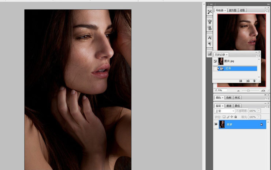Open the Clone Source dock icon
Viewport: 271px width, 170px height.
point(209,28)
